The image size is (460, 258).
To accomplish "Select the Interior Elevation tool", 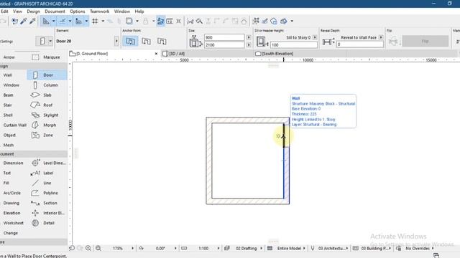I will pyautogui.click(x=47, y=213).
